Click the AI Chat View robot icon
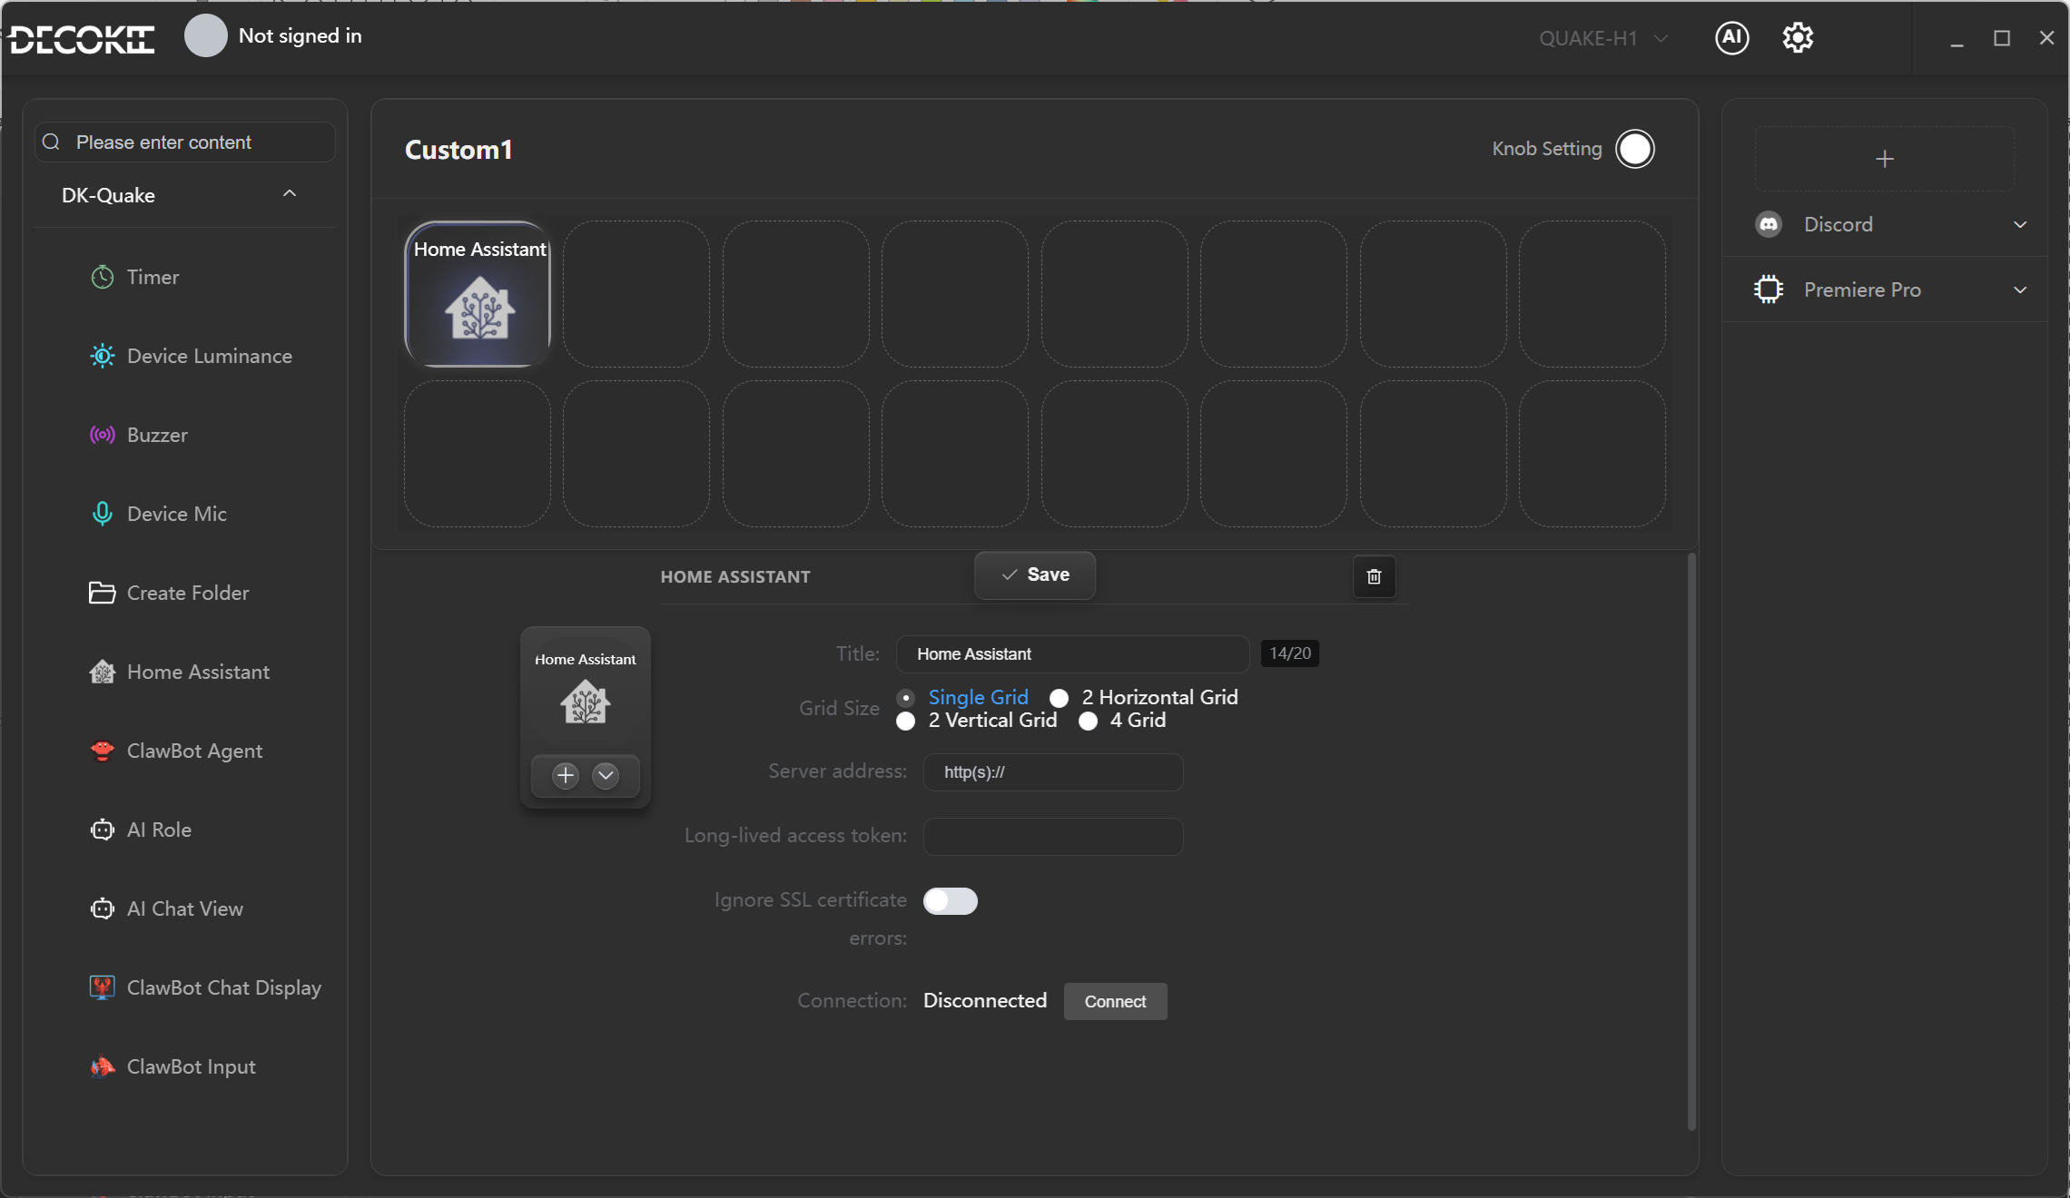Screen dimensions: 2070x1198 (x=103, y=908)
